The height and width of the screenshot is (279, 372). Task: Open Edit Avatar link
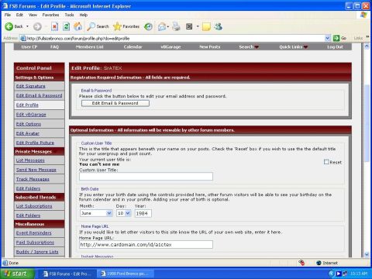click(x=28, y=133)
